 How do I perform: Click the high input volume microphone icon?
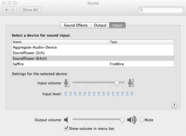(x=131, y=83)
